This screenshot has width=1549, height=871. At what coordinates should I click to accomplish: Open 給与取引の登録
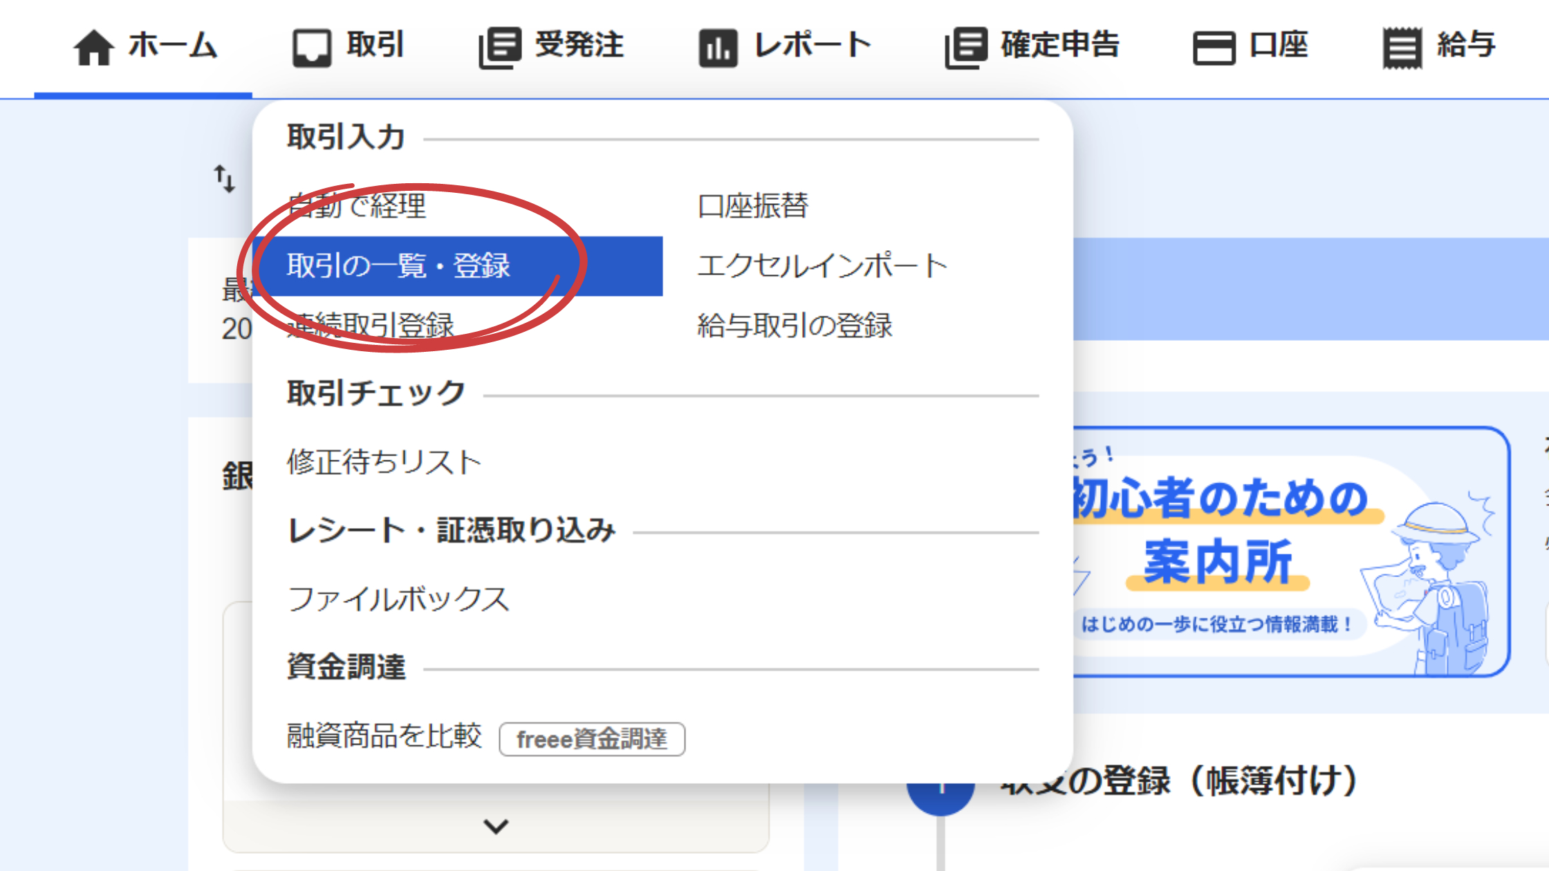(x=795, y=325)
